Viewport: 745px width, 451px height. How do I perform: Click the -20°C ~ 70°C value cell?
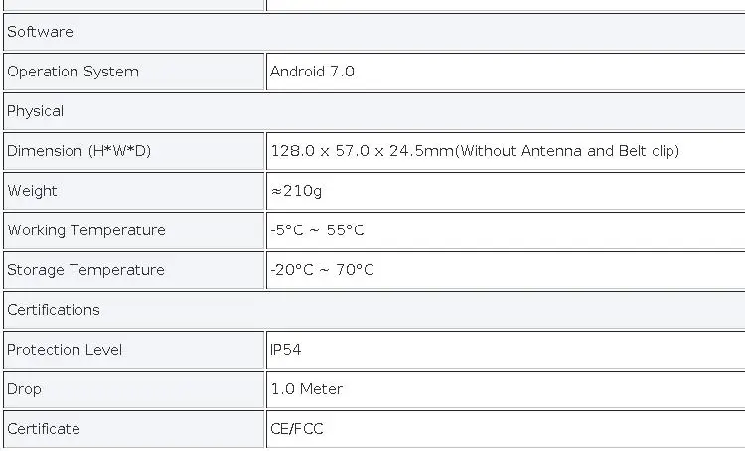[x=506, y=270]
